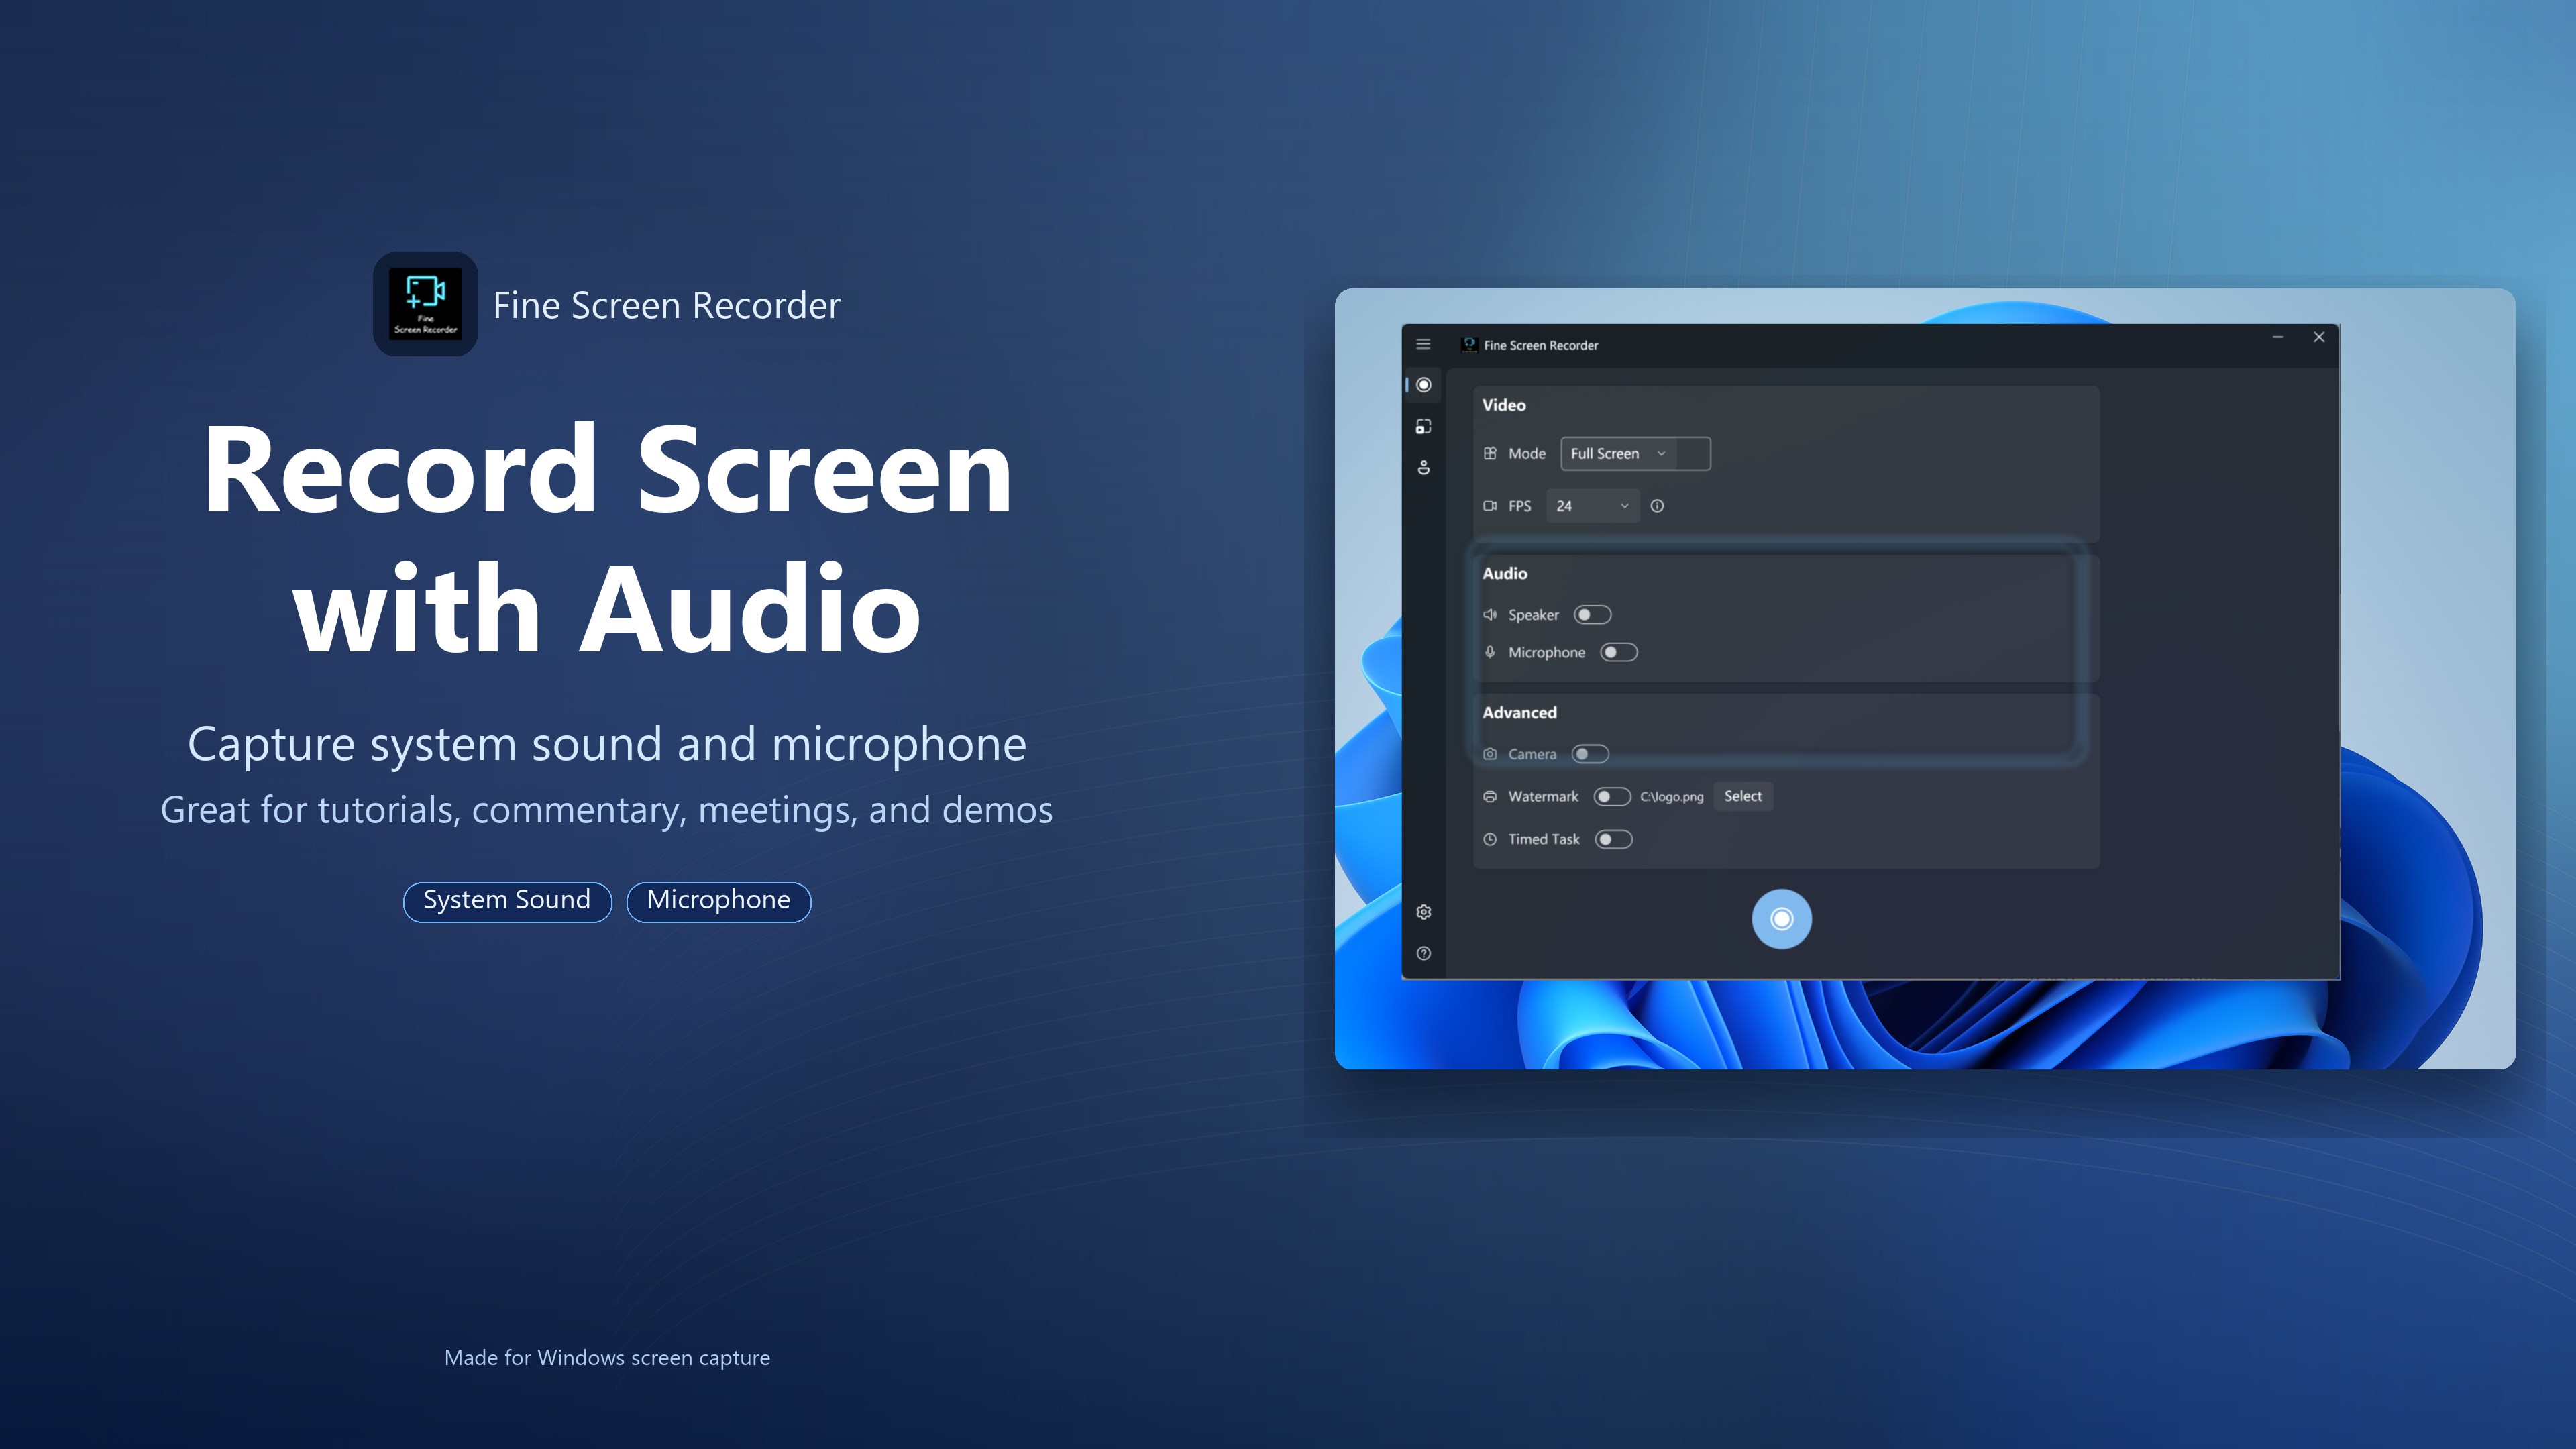
Task: Click the Speaker icon in Audio
Action: click(x=1490, y=614)
